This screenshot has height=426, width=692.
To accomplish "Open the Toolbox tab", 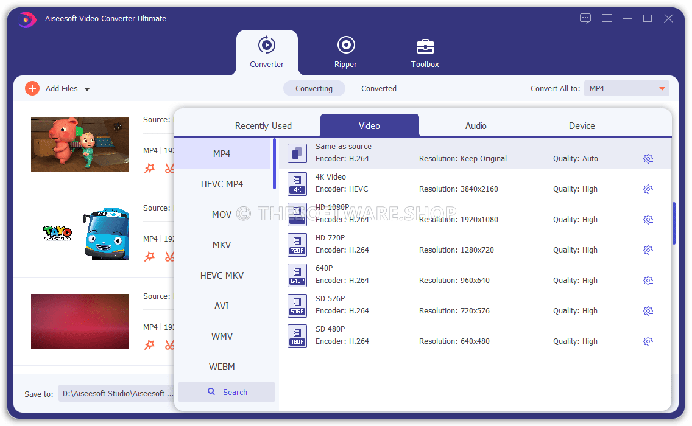I will click(425, 52).
